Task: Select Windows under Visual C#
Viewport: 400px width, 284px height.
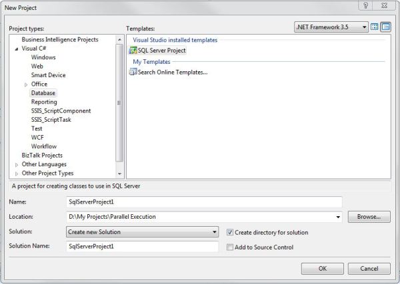Action: point(43,57)
